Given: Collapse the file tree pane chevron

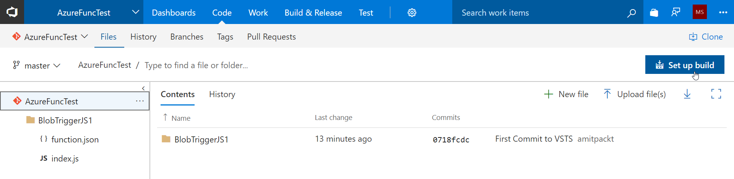Looking at the screenshot, I should [143, 88].
